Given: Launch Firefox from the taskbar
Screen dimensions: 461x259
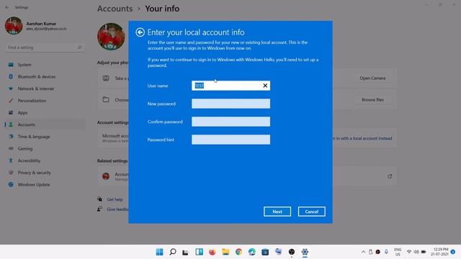Looking at the screenshot, I should [212, 252].
